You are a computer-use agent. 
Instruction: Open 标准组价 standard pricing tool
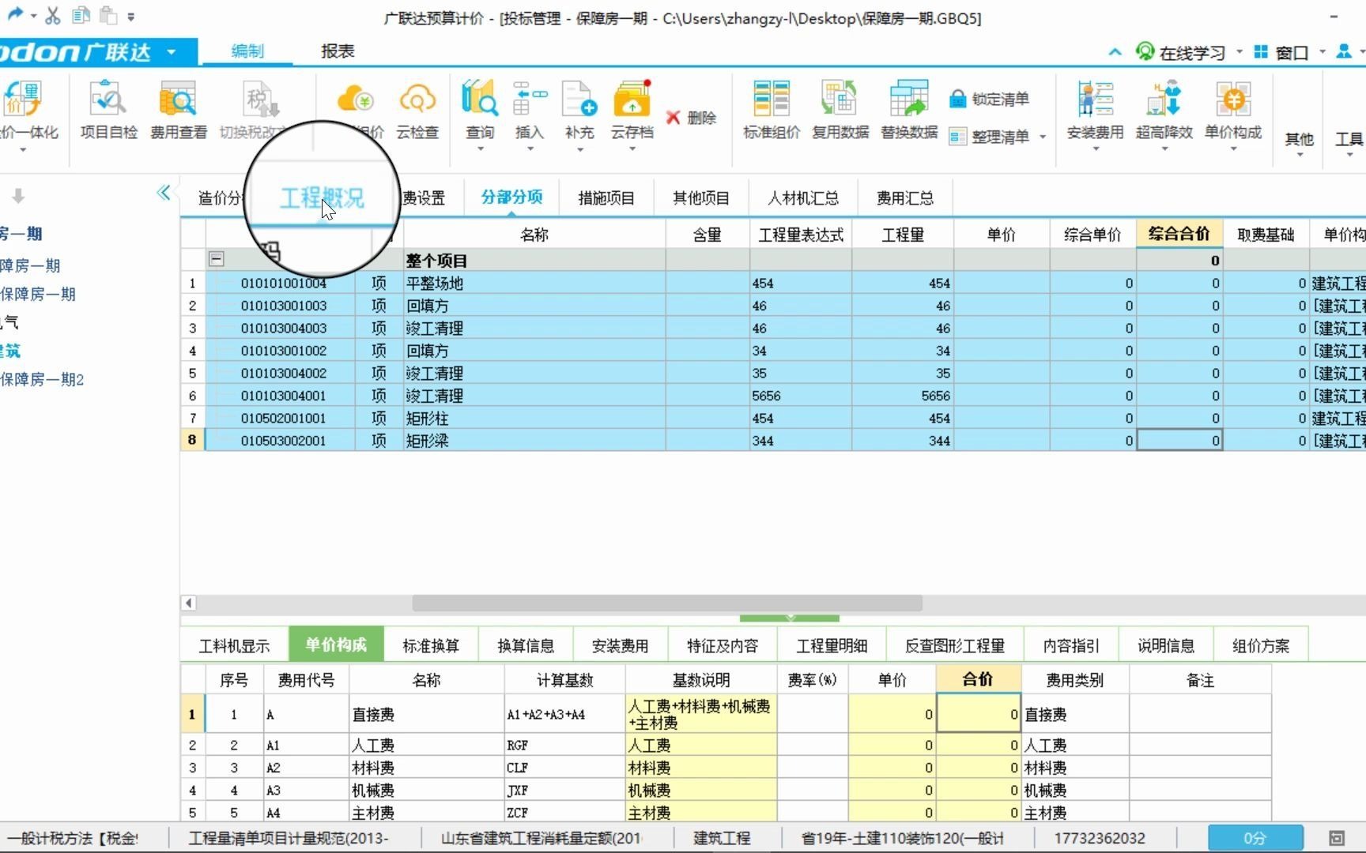pos(771,111)
